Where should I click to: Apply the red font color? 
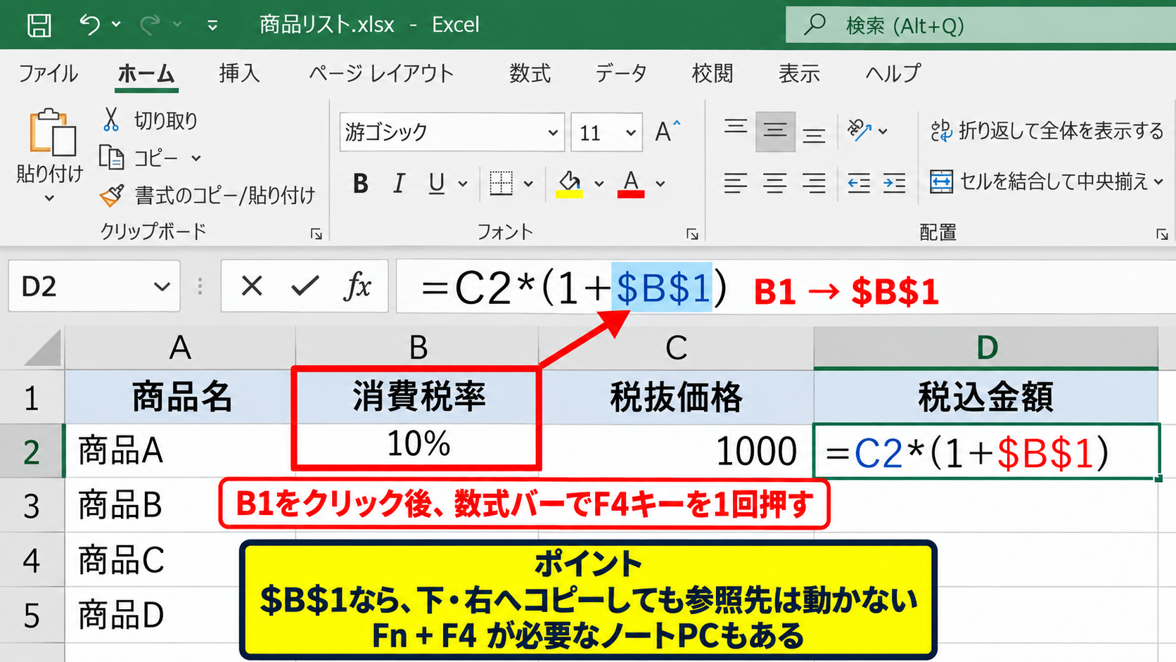pos(631,184)
